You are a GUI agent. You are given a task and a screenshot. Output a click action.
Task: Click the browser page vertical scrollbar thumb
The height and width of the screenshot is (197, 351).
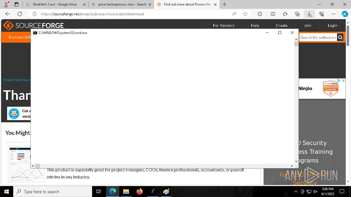click(x=348, y=36)
